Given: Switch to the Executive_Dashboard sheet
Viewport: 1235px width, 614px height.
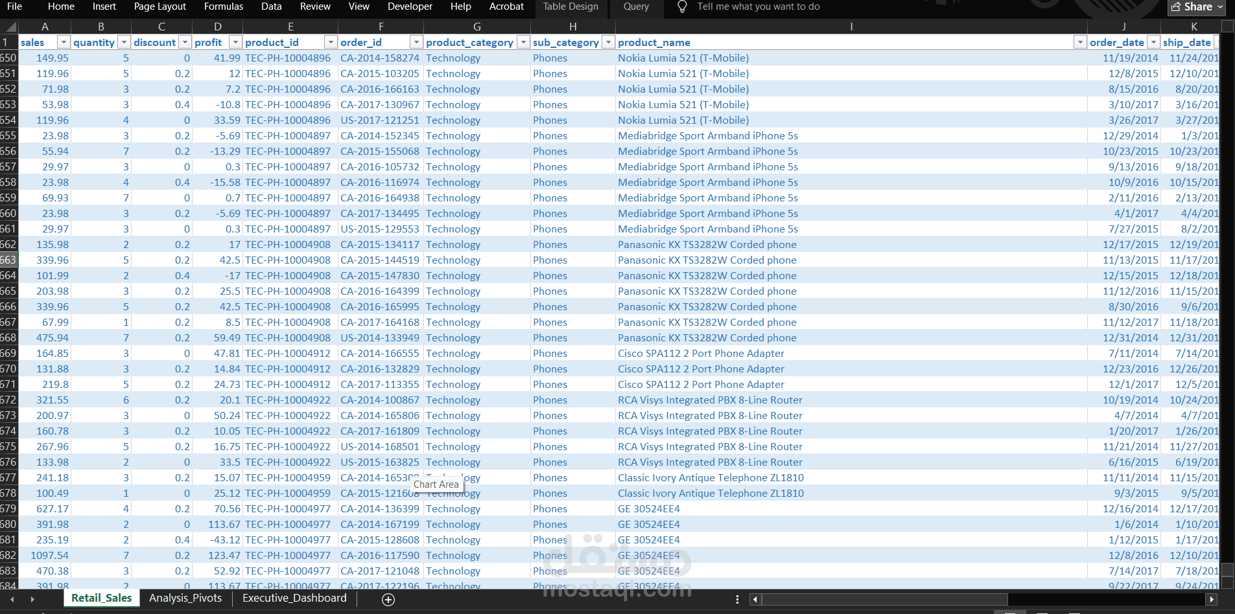Looking at the screenshot, I should (x=294, y=598).
